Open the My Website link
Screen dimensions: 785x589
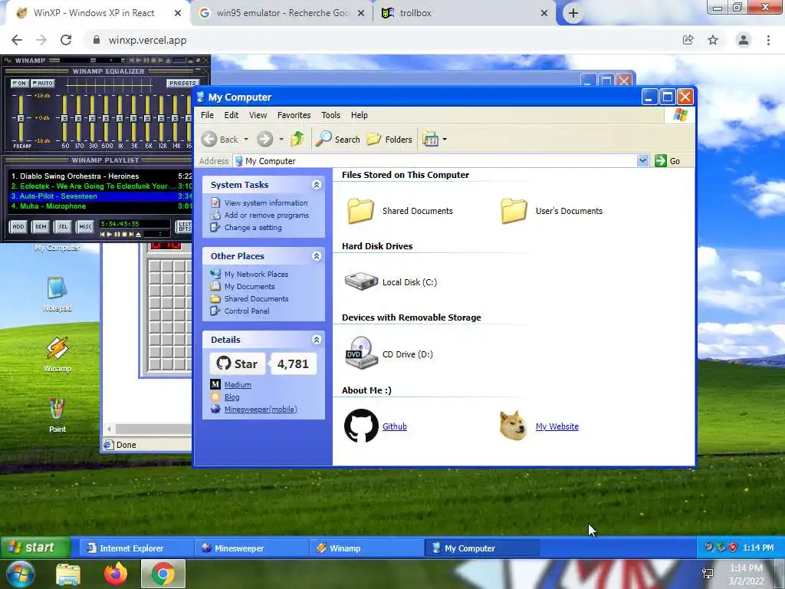[x=557, y=426]
